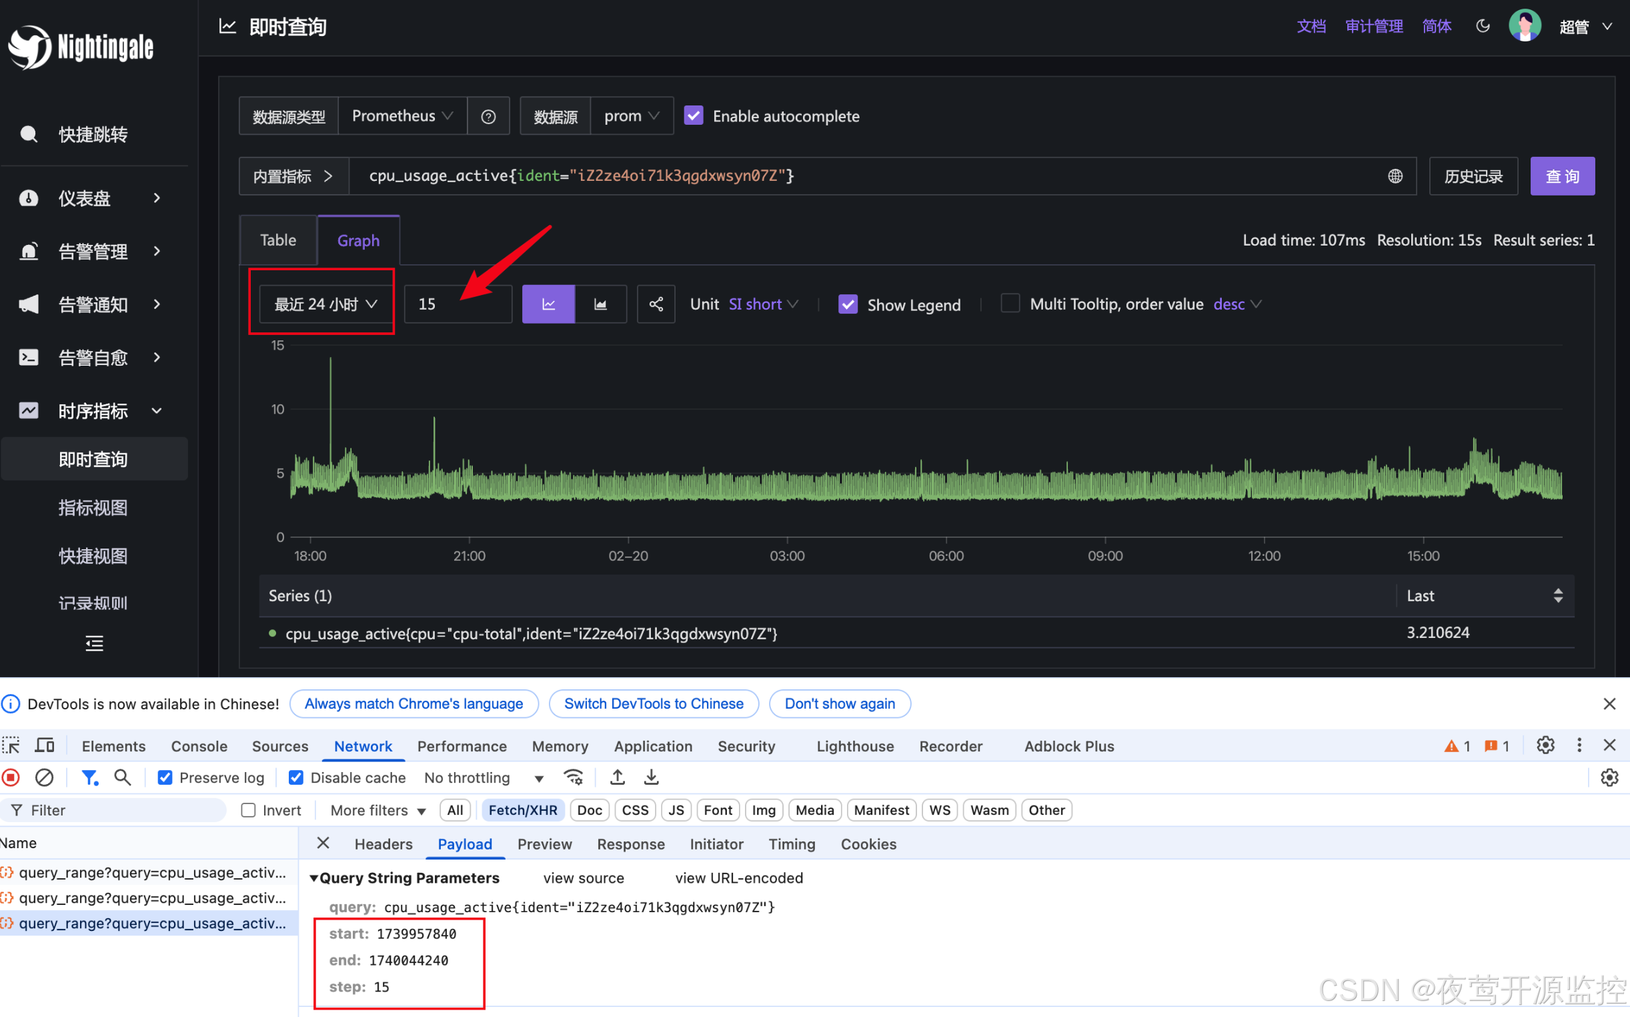Switch to line chart view icon

548,304
